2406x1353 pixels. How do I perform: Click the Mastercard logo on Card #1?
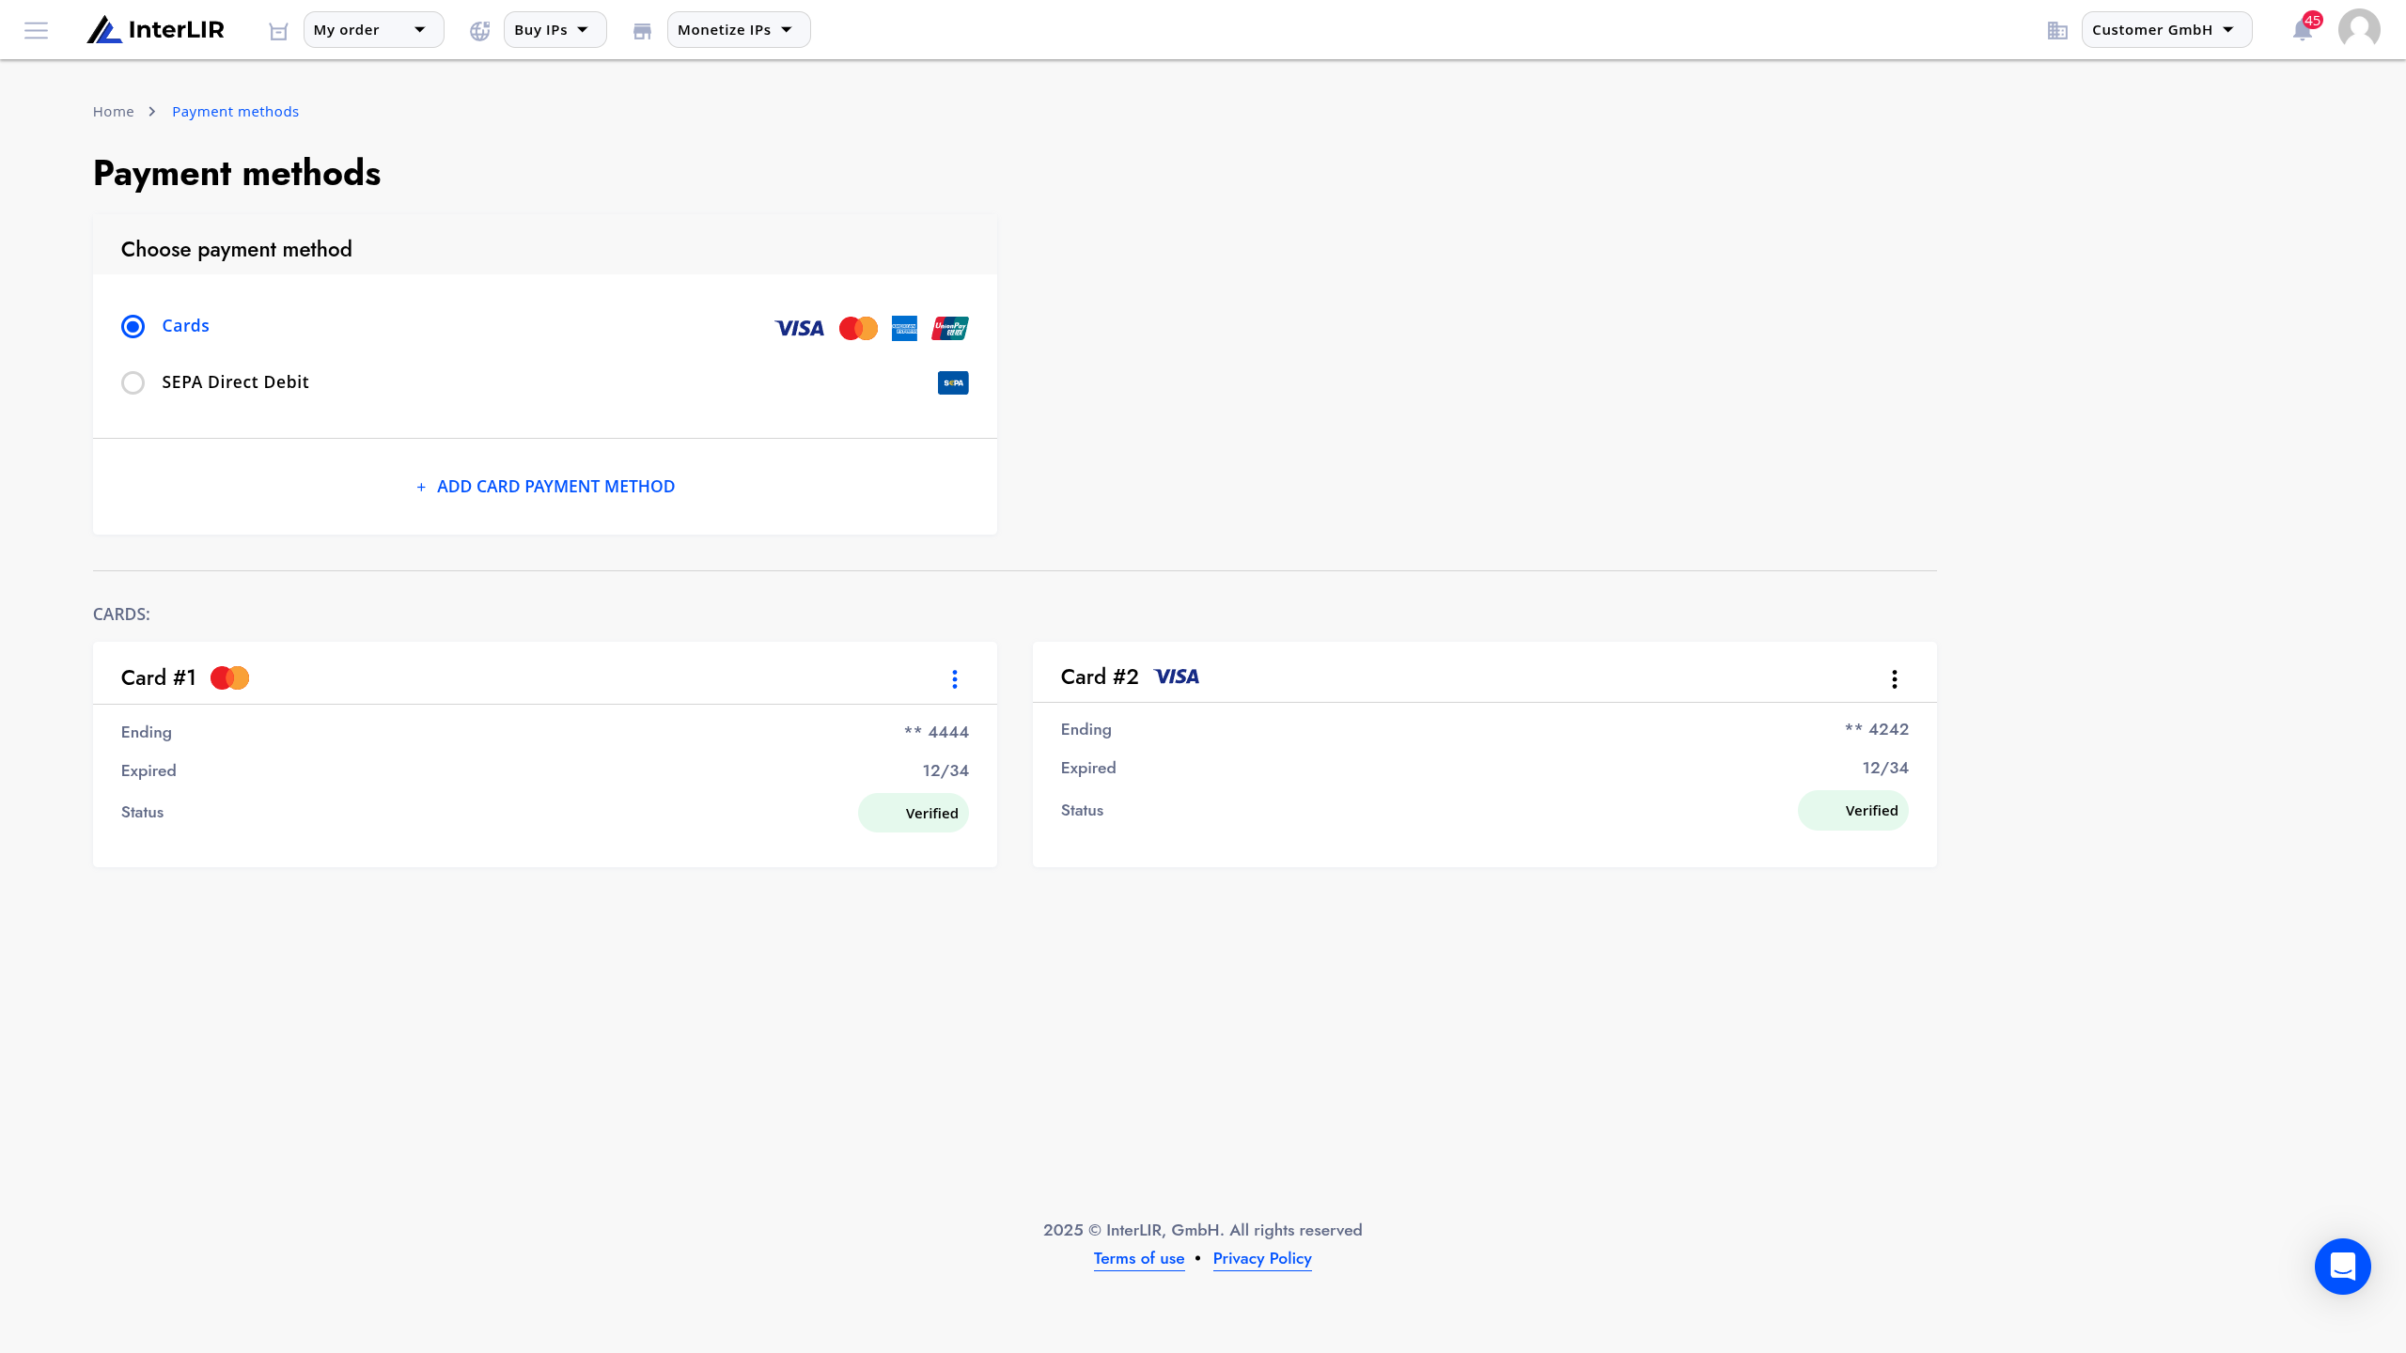tap(229, 677)
